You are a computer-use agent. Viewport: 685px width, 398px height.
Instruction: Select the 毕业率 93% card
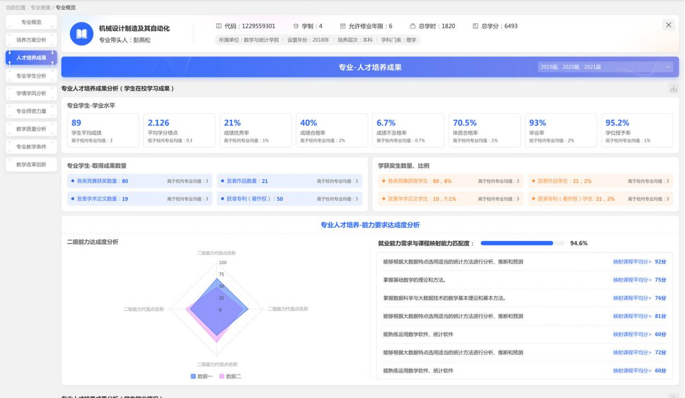(562, 130)
